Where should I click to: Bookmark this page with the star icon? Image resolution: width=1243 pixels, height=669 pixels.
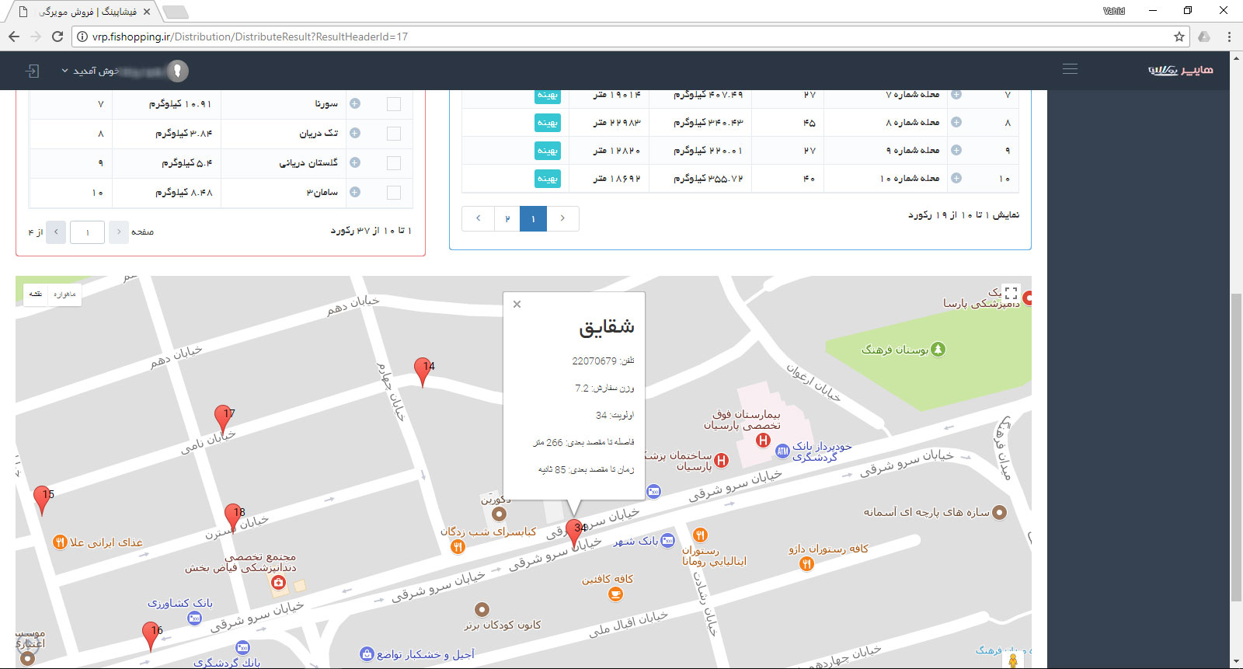[1179, 37]
